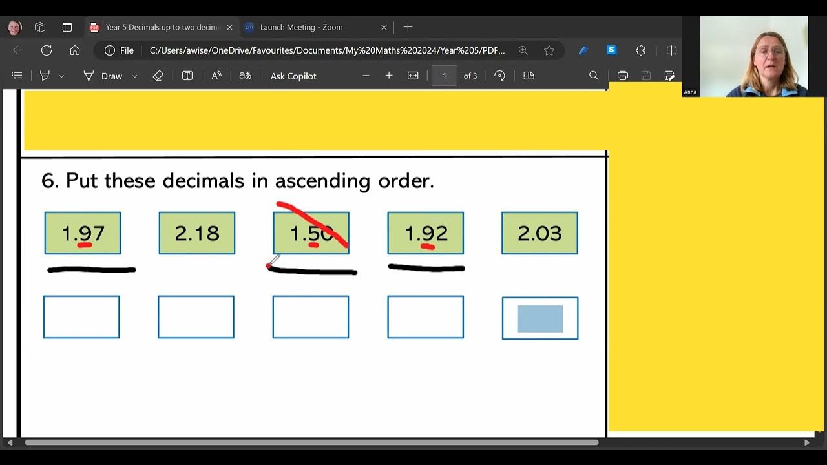The width and height of the screenshot is (827, 465).
Task: Toggle the split screen view icon
Action: [x=671, y=50]
